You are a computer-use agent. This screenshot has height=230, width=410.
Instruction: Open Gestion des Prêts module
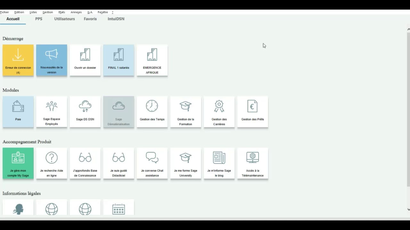[x=253, y=112]
